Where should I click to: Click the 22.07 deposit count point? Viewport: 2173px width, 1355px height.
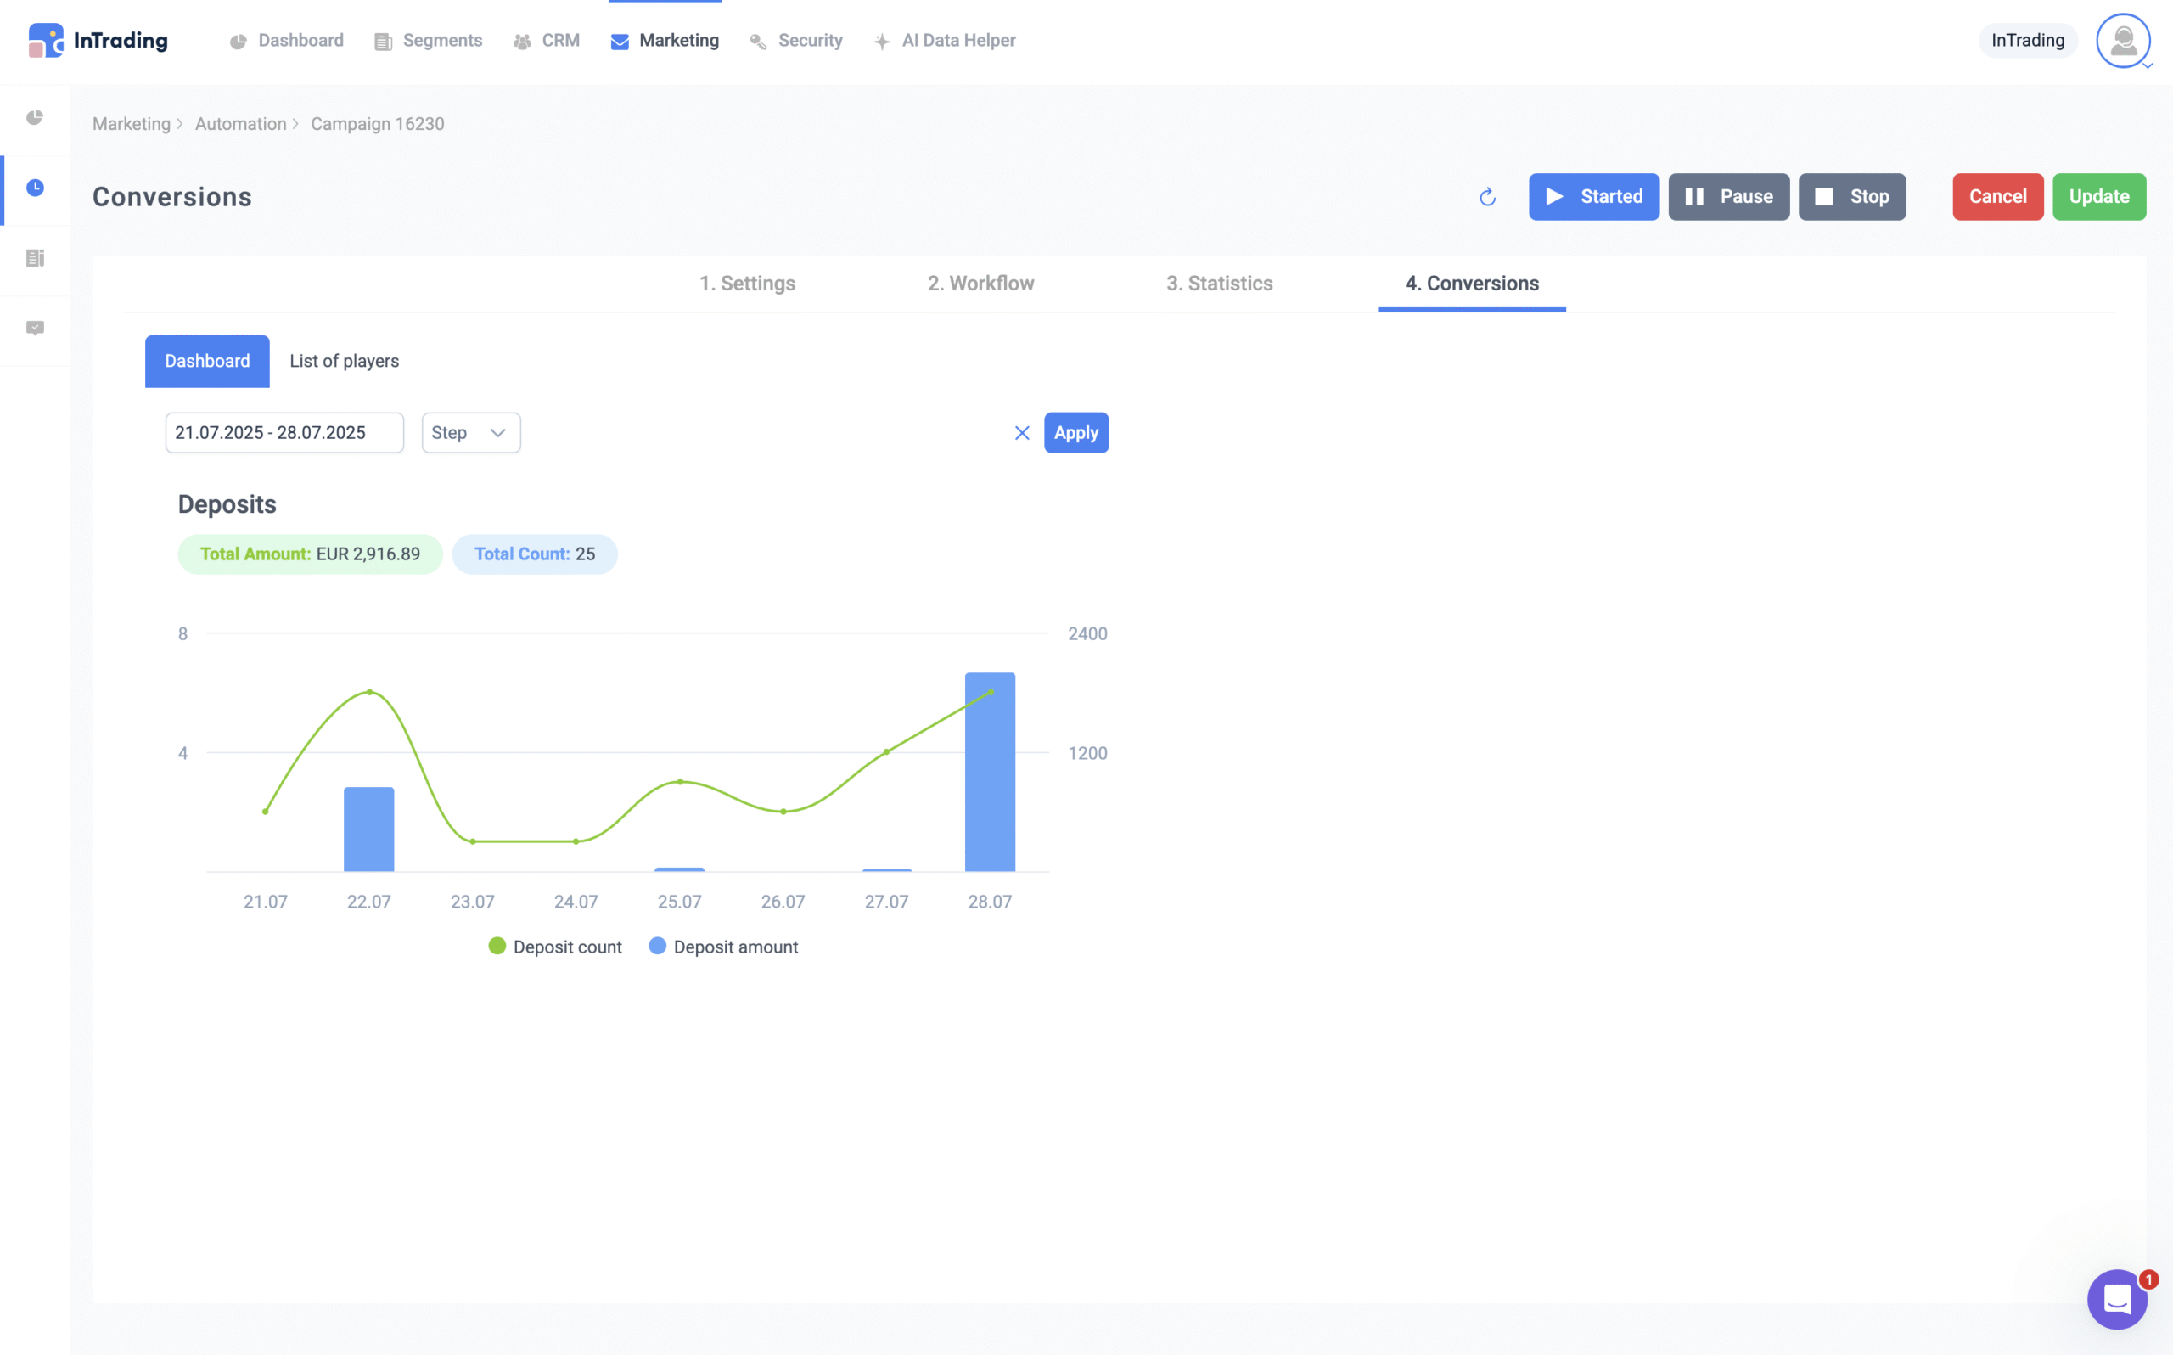pos(370,692)
